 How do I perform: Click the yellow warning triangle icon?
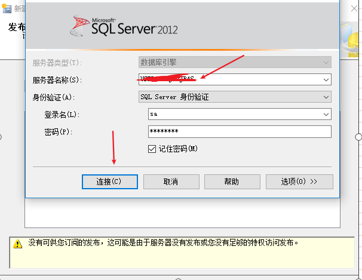click(17, 244)
